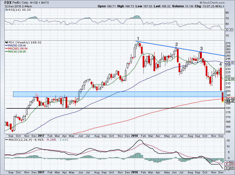
Task: Click the MA(50) 239.41 legend entry
Action: point(15,46)
